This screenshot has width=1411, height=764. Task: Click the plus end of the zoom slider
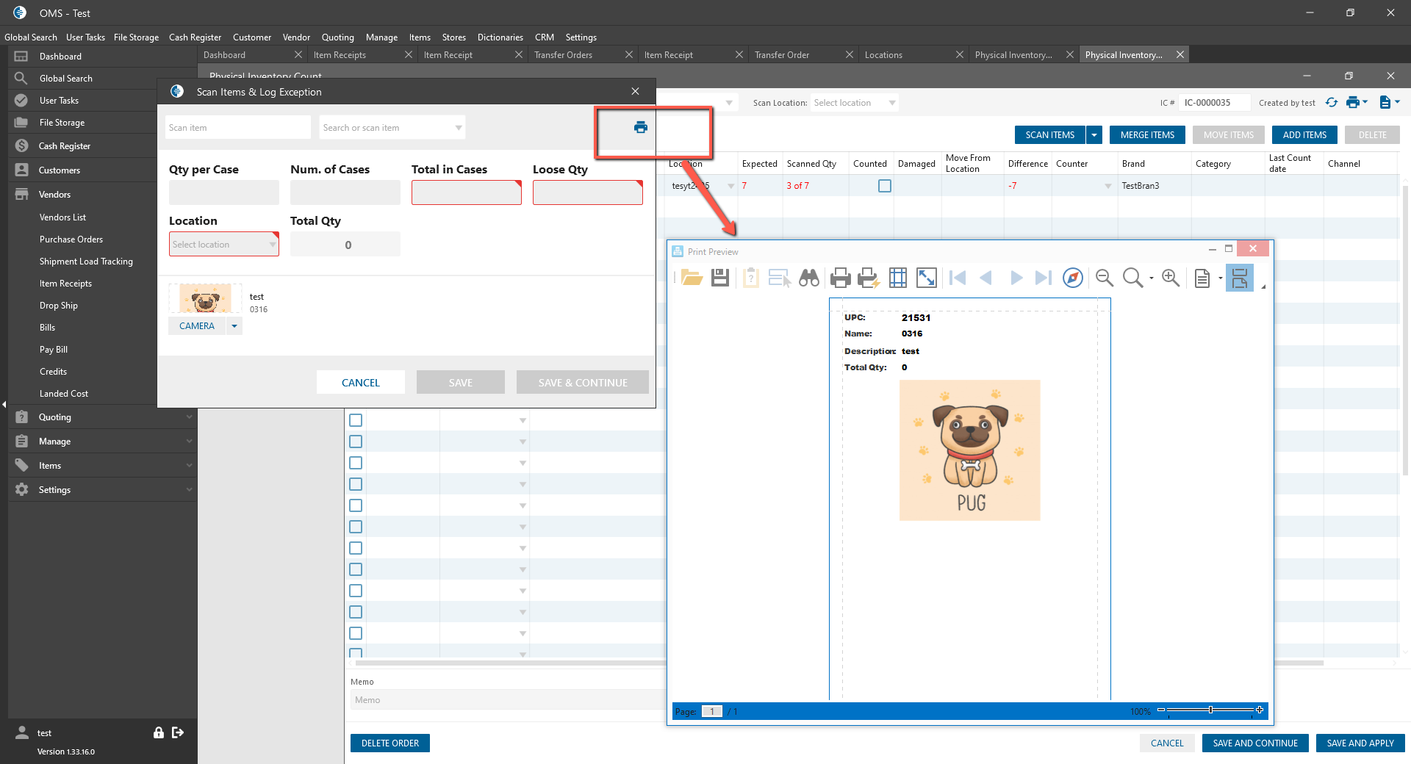click(1260, 710)
